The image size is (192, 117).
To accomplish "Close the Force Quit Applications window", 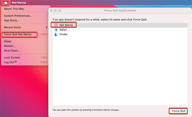I will [51, 11].
